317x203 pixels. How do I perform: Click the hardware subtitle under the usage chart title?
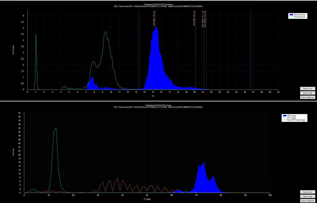click(158, 107)
